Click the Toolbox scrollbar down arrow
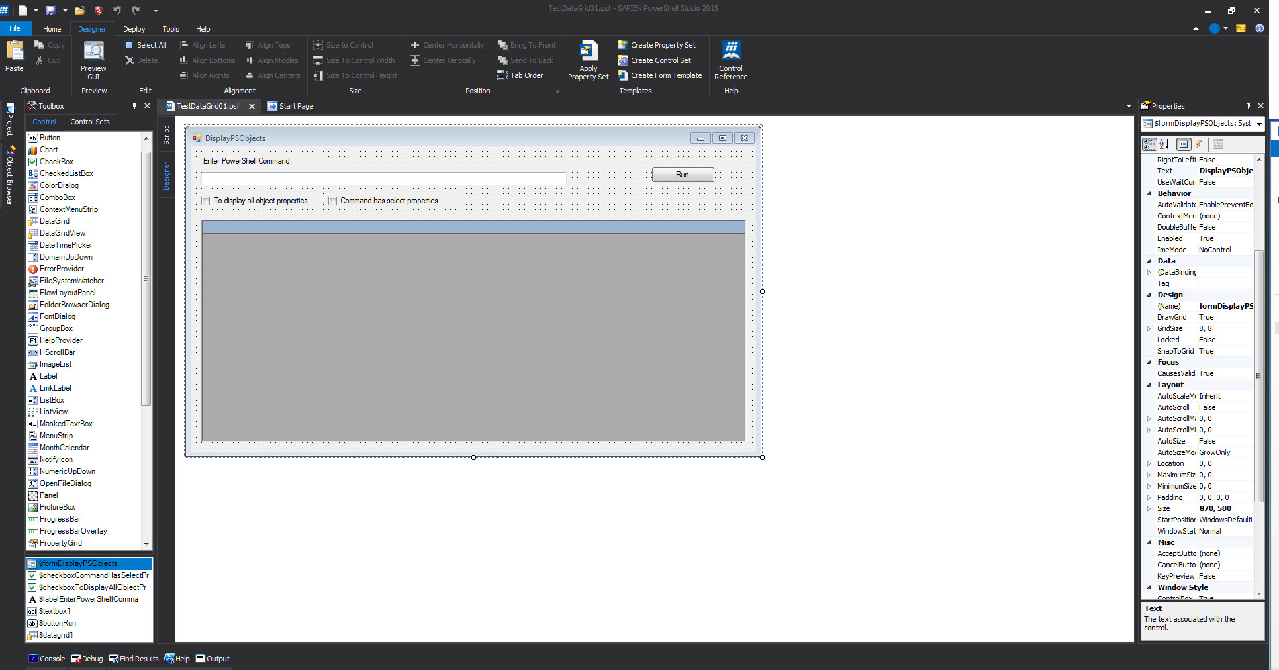Viewport: 1279px width, 670px height. point(146,544)
